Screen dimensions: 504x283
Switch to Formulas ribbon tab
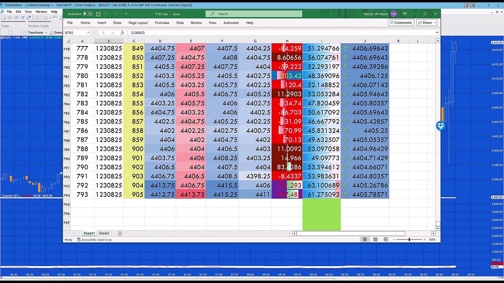tap(162, 23)
